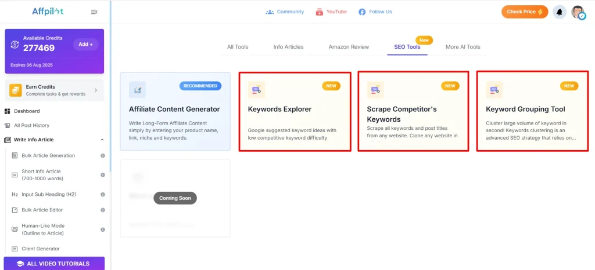Switch to the All Tools tab
The image size is (595, 270).
click(x=238, y=47)
